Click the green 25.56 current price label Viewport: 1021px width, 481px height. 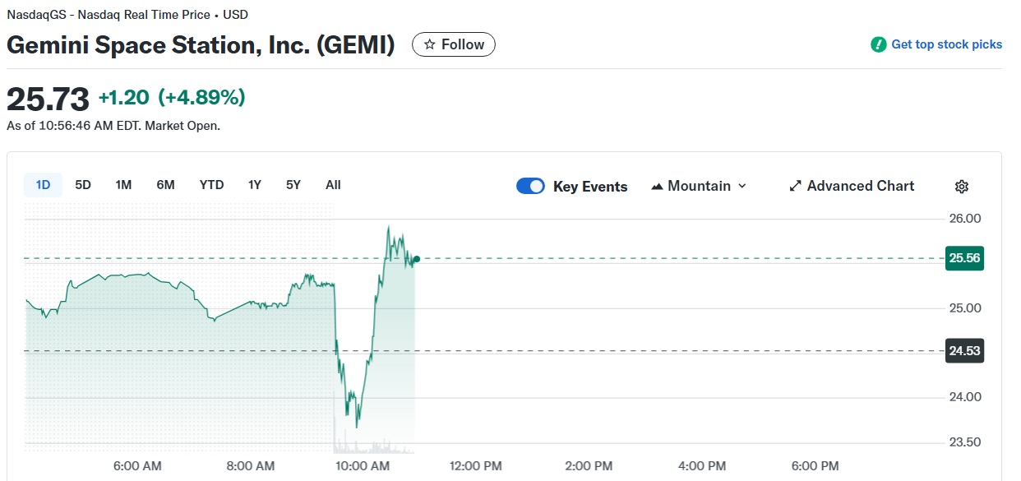click(964, 258)
